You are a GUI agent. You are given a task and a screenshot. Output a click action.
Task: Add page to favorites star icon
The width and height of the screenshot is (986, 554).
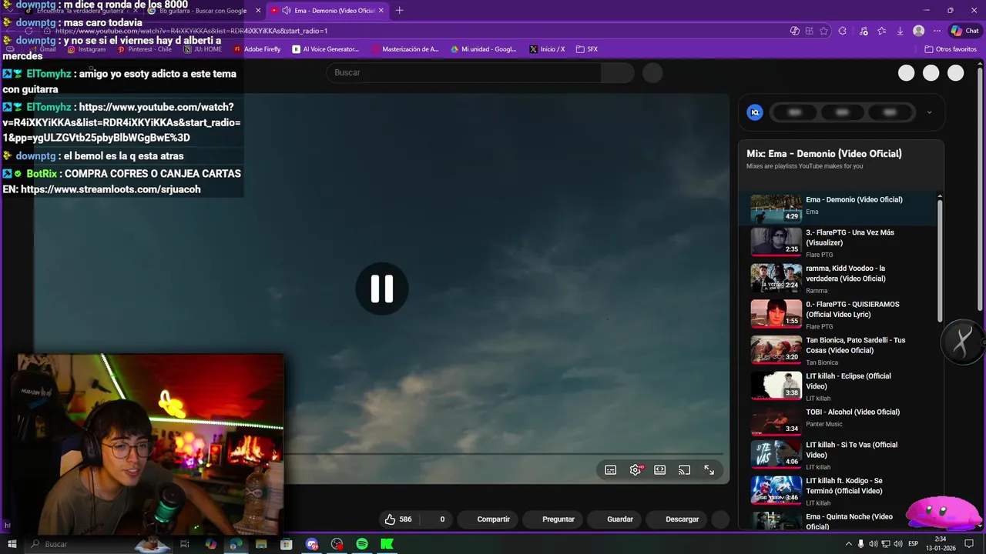click(x=824, y=31)
